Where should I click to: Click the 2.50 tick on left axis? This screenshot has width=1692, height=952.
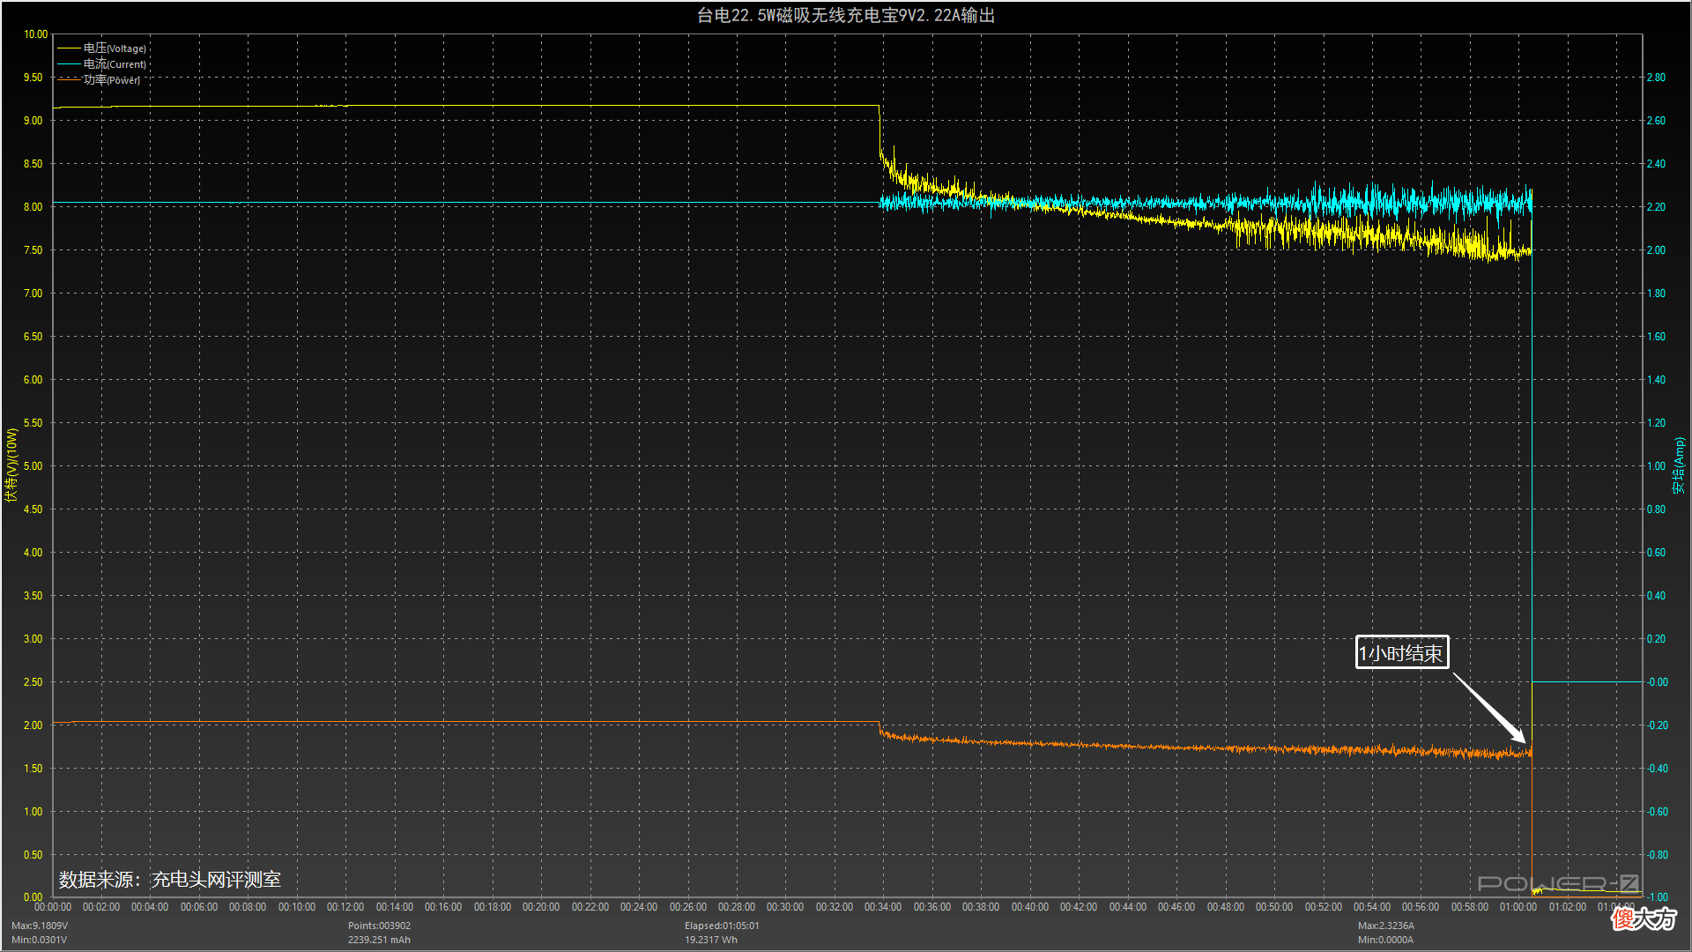tap(33, 682)
